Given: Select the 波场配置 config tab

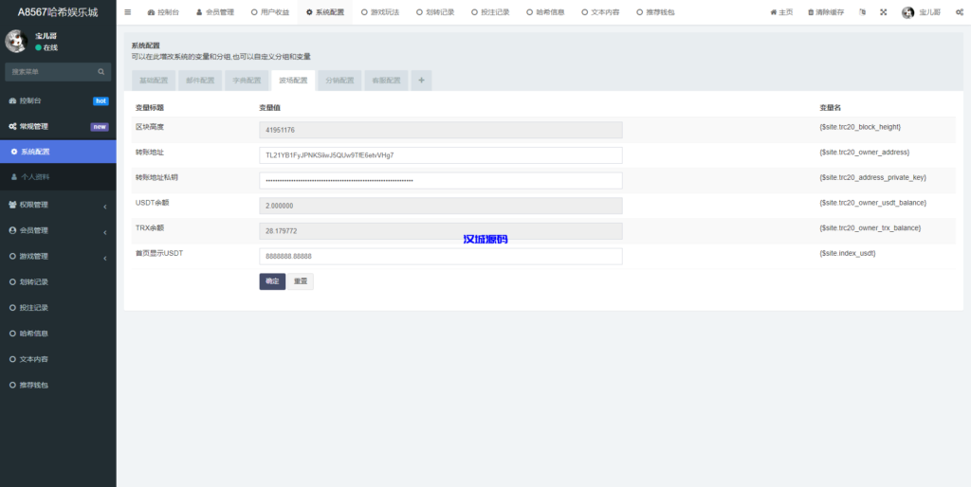Looking at the screenshot, I should tap(293, 81).
